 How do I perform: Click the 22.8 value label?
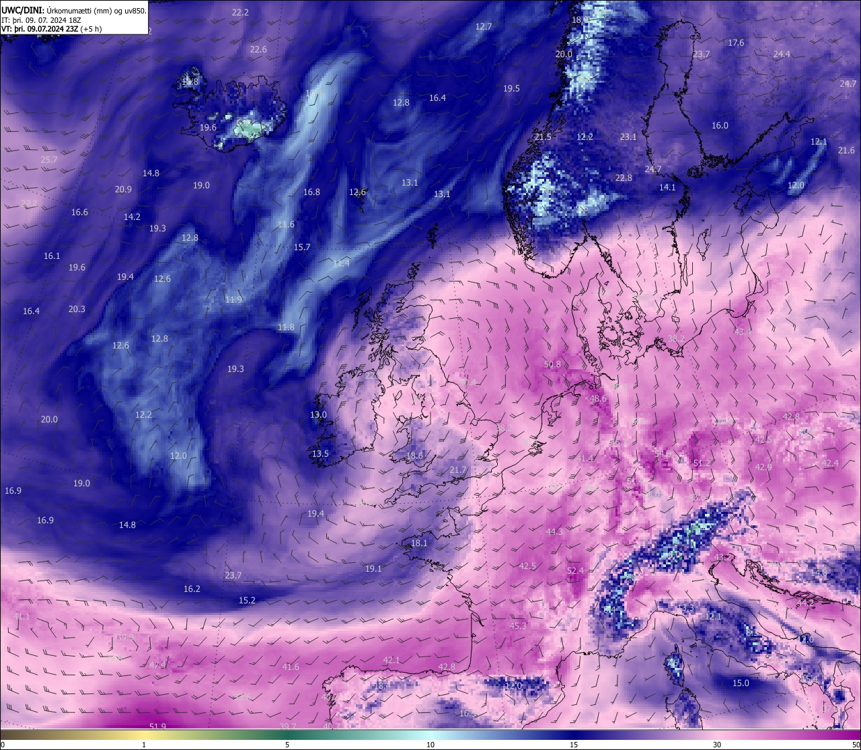click(624, 178)
